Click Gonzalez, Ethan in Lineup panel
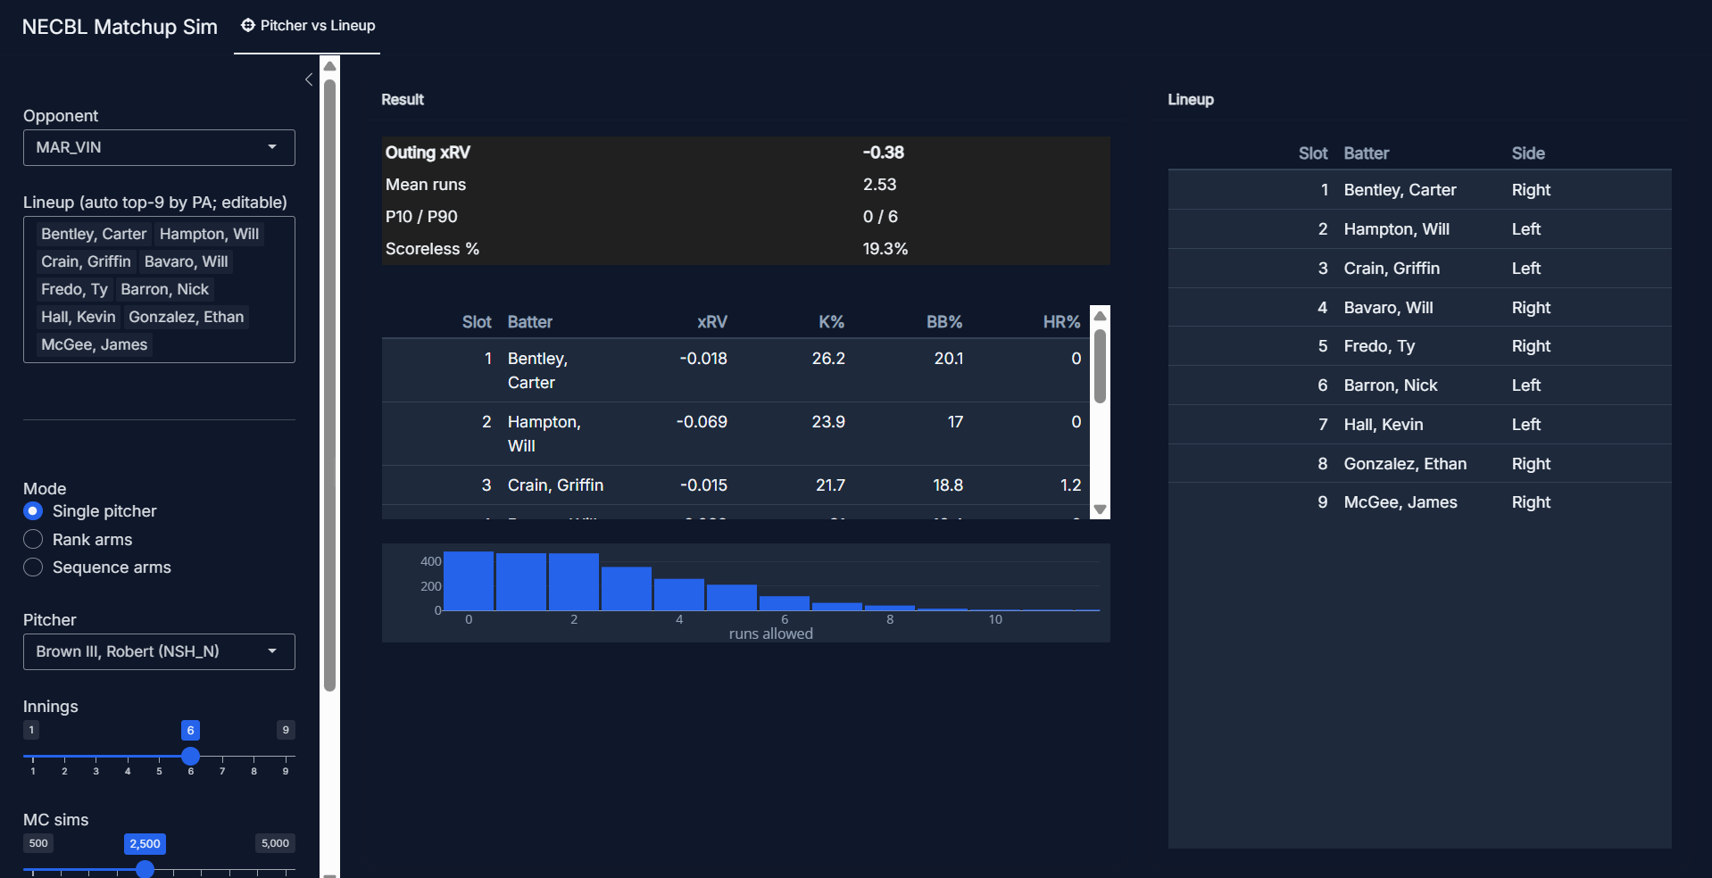1712x878 pixels. tap(1405, 464)
